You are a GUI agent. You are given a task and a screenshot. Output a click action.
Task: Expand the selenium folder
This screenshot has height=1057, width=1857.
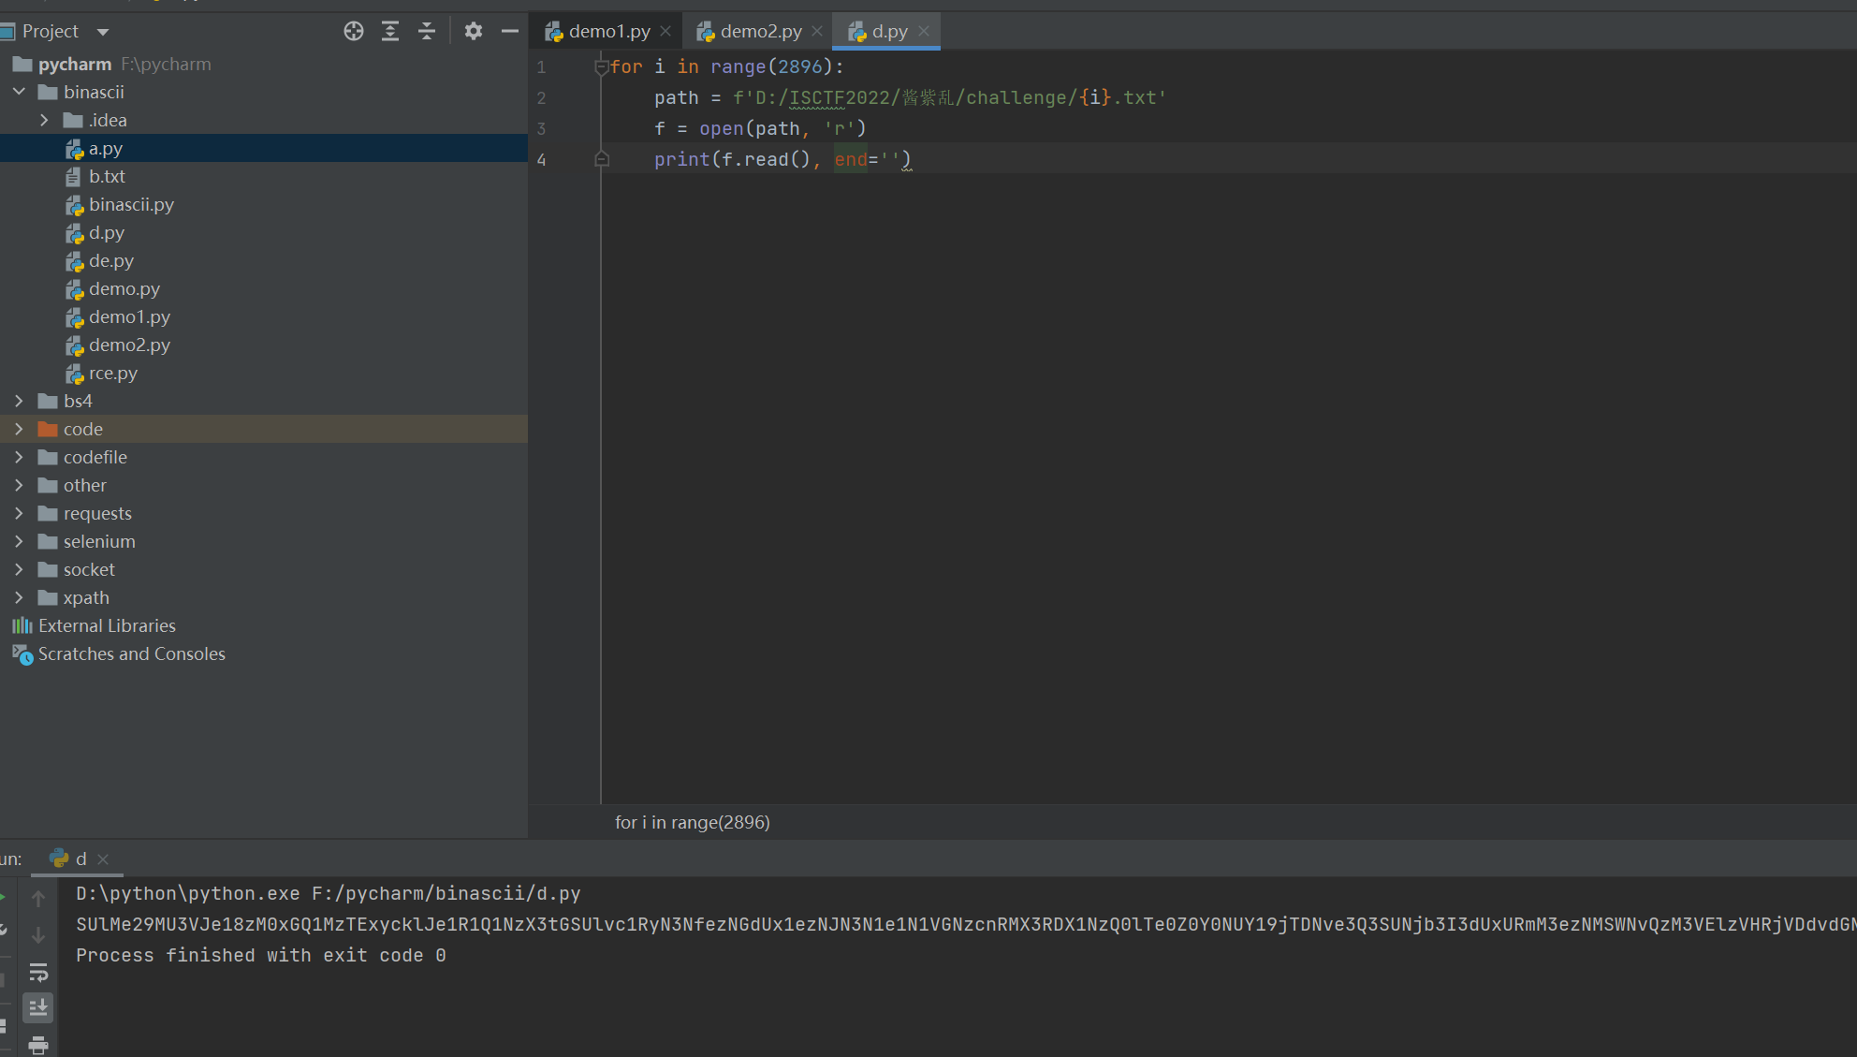pos(20,541)
